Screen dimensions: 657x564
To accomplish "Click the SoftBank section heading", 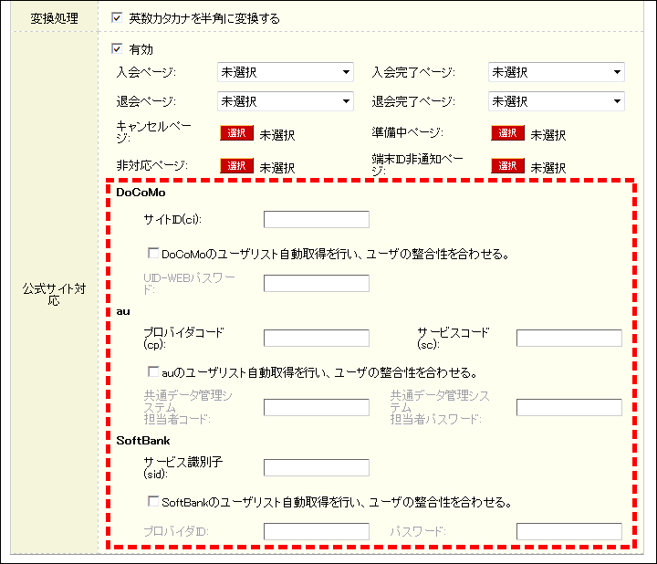I will (x=143, y=441).
